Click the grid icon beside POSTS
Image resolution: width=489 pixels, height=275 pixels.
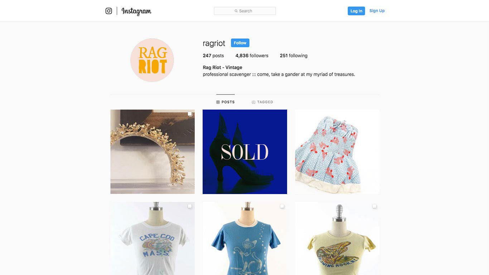(218, 102)
